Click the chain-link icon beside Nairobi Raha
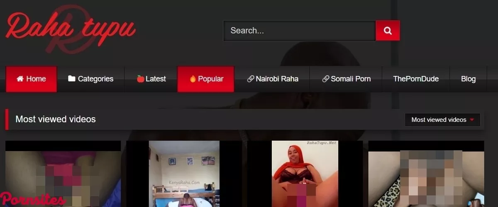The width and height of the screenshot is (498, 207). [x=250, y=79]
